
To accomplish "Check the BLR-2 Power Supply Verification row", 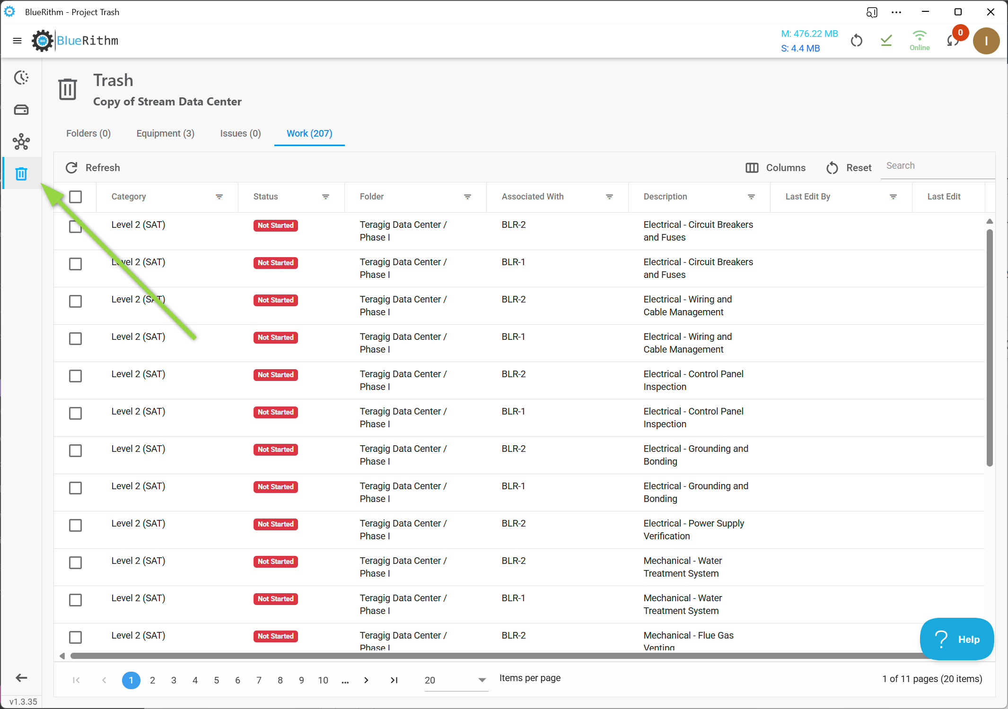I will point(75,525).
